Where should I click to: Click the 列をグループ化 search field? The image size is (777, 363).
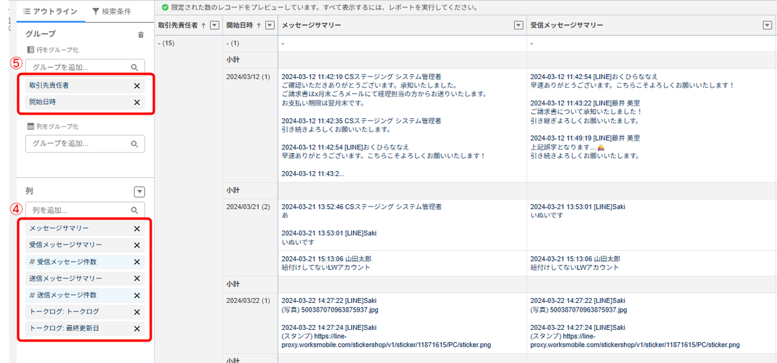tap(85, 143)
